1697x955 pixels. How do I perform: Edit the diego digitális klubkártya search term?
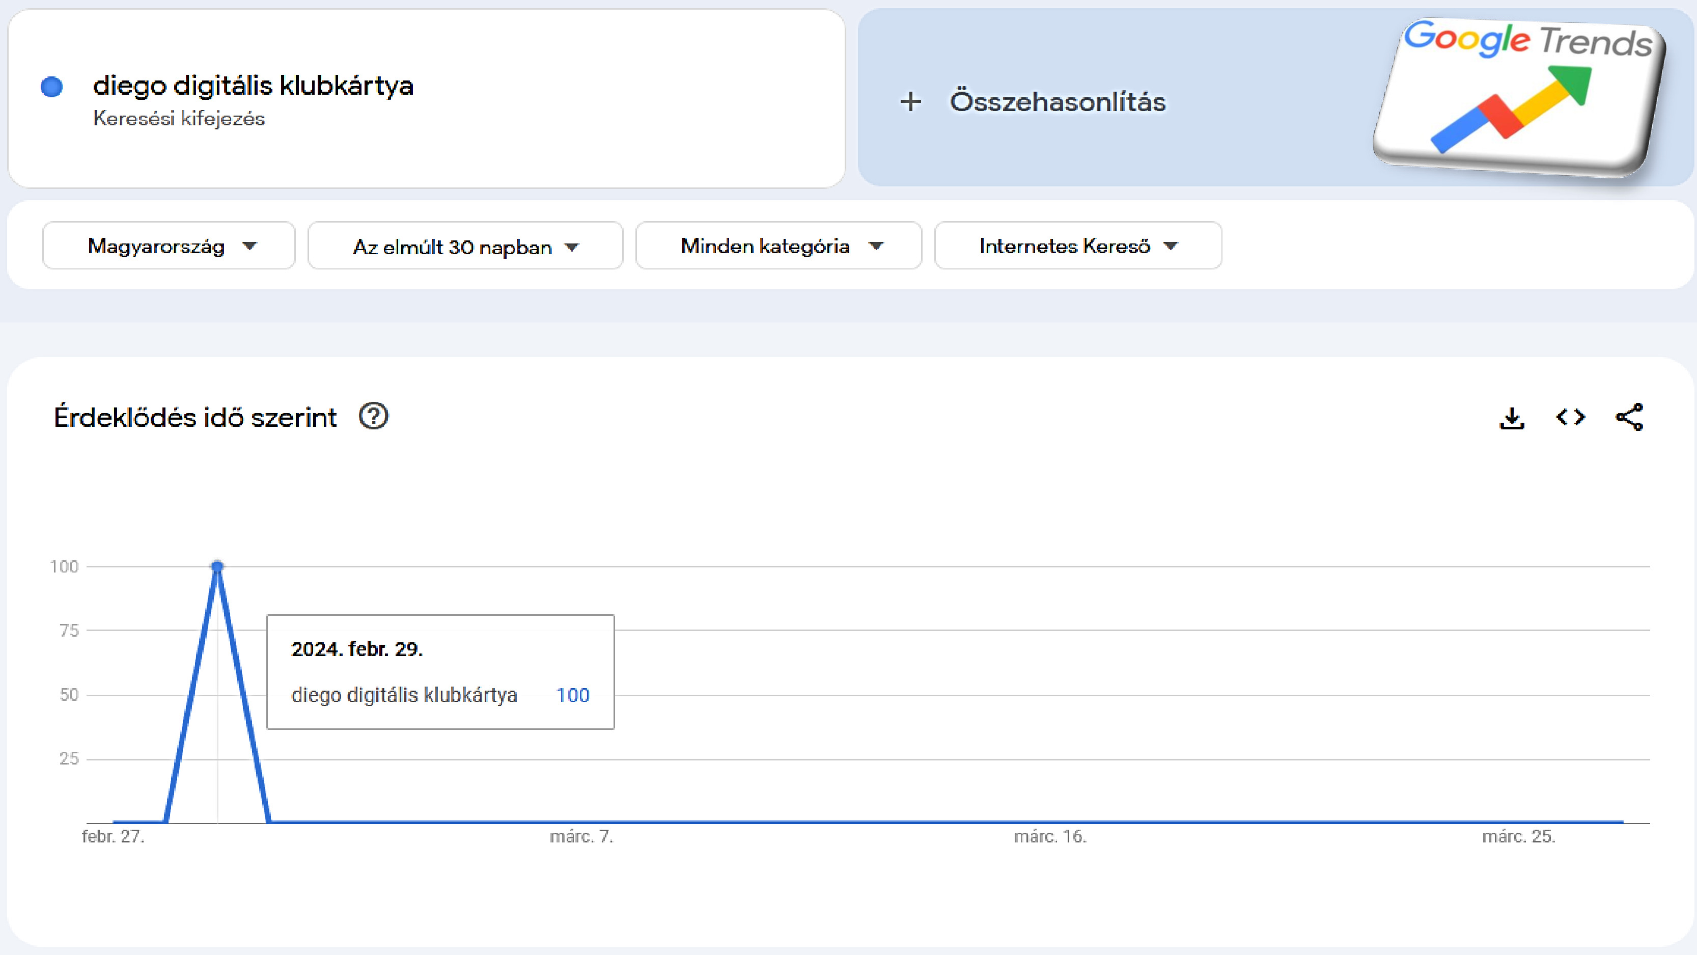point(253,86)
